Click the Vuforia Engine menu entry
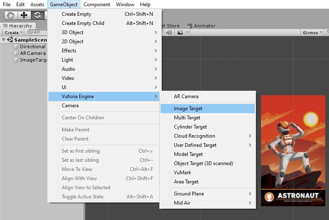Screen dimensions: 329x220 pyautogui.click(x=104, y=96)
